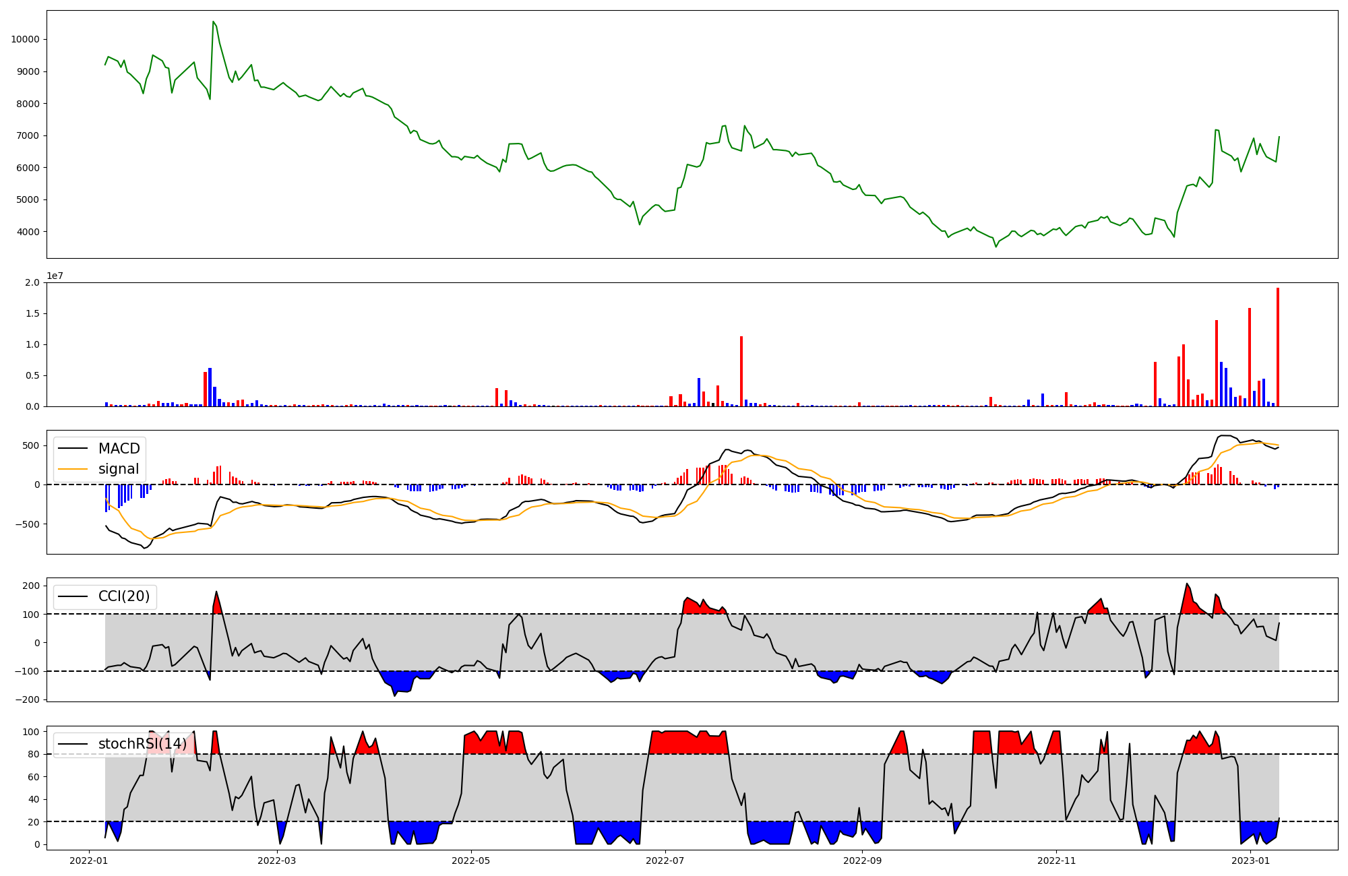The image size is (1348, 876).
Task: Click the 2022-11 date tick label
Action: pos(1056,861)
